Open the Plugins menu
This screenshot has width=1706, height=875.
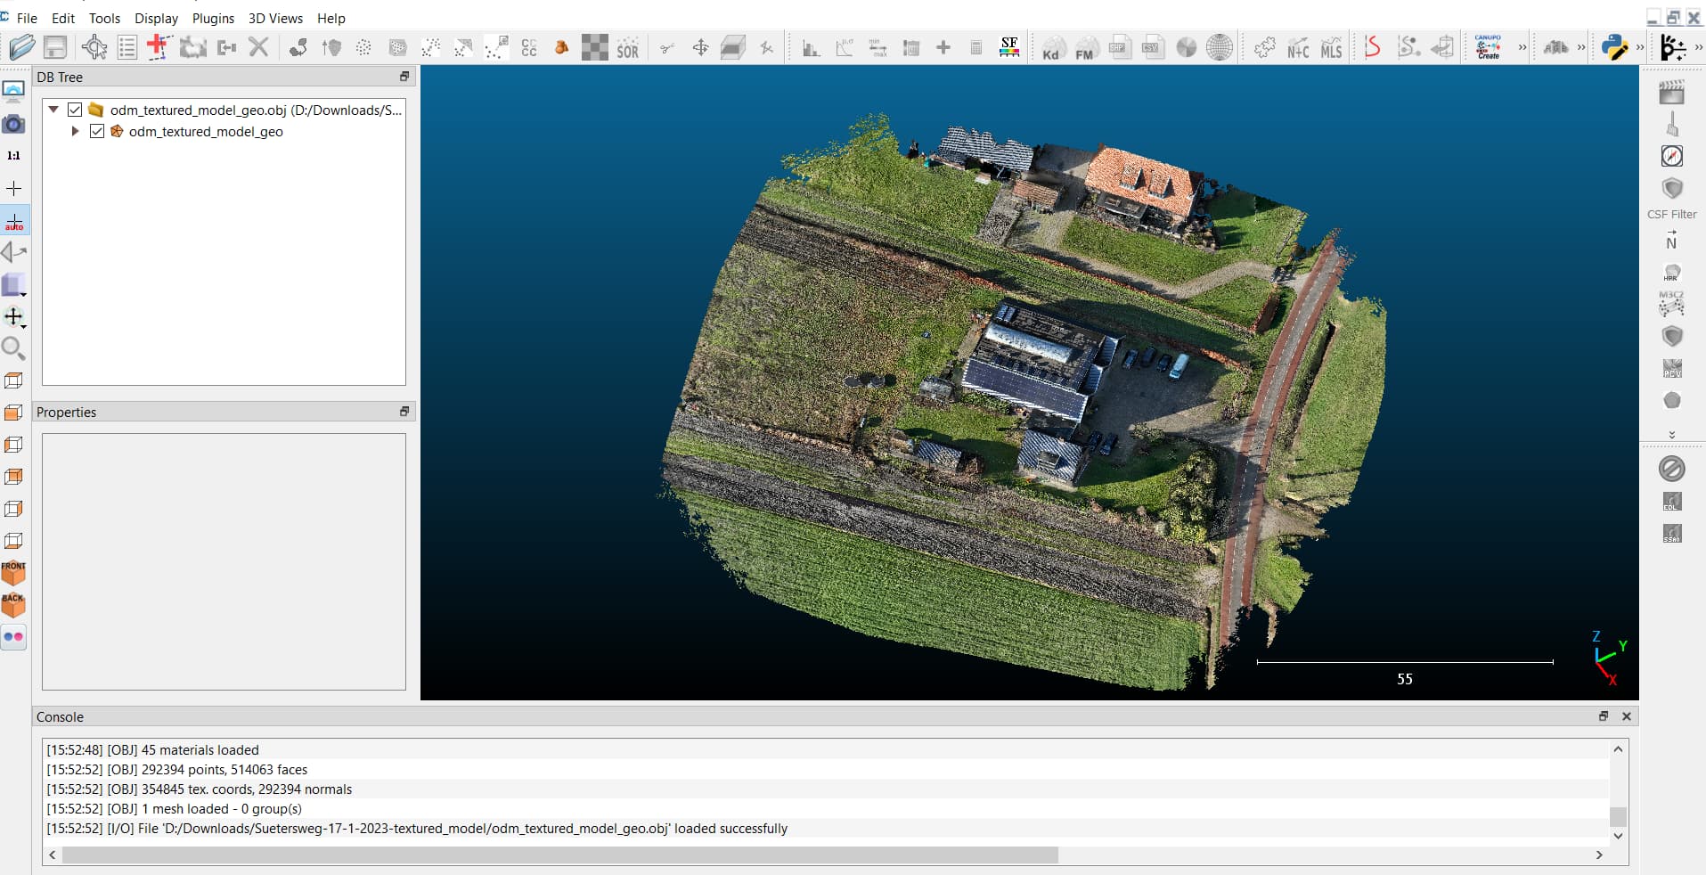(213, 18)
